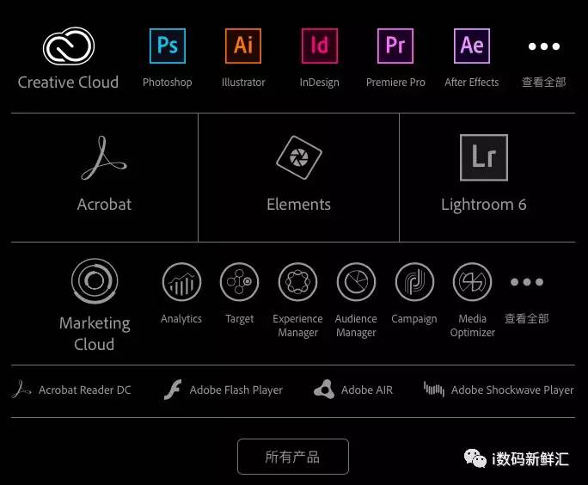Select the Illustrator Ai icon
588x485 pixels.
pos(243,46)
